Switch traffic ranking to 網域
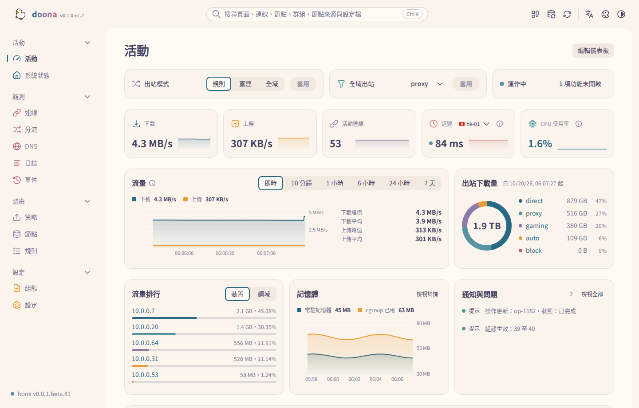The height and width of the screenshot is (408, 639). 264,294
